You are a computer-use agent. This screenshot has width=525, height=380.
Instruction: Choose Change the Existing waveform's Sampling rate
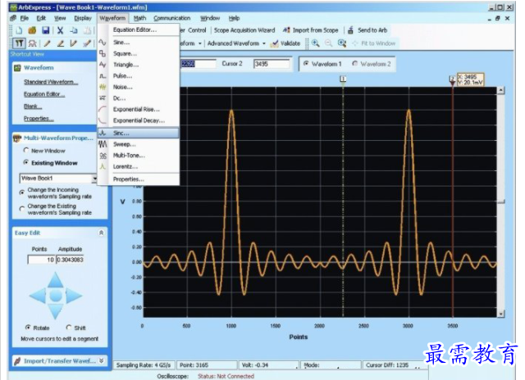[22, 209]
